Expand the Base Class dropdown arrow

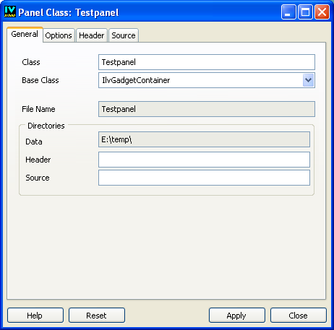pyautogui.click(x=308, y=80)
